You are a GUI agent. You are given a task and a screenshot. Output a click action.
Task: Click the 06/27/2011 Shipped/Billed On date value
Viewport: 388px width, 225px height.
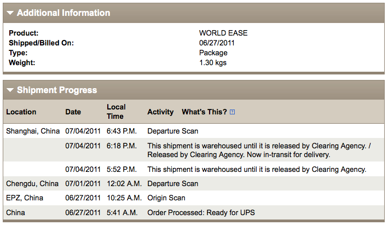pos(217,43)
